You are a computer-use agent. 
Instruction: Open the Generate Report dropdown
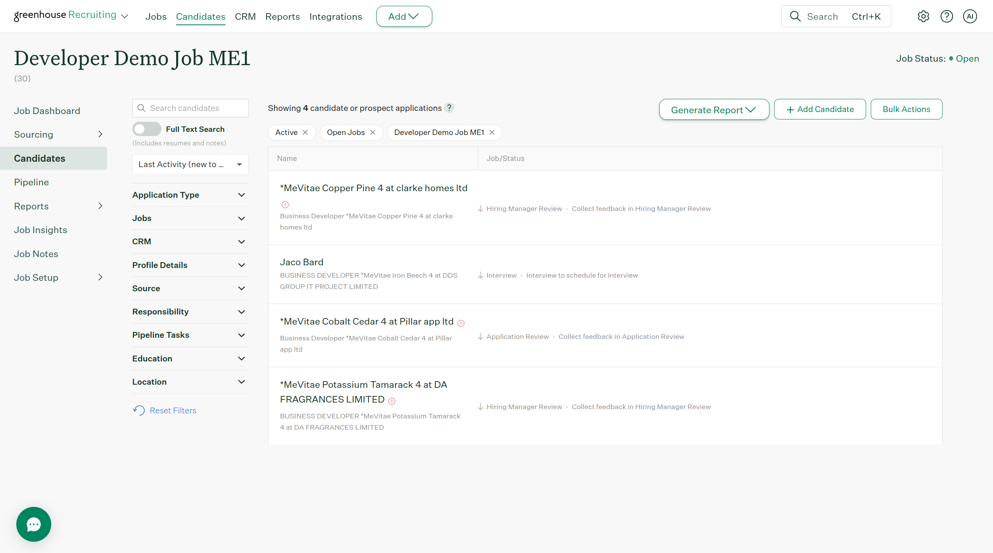pos(714,110)
